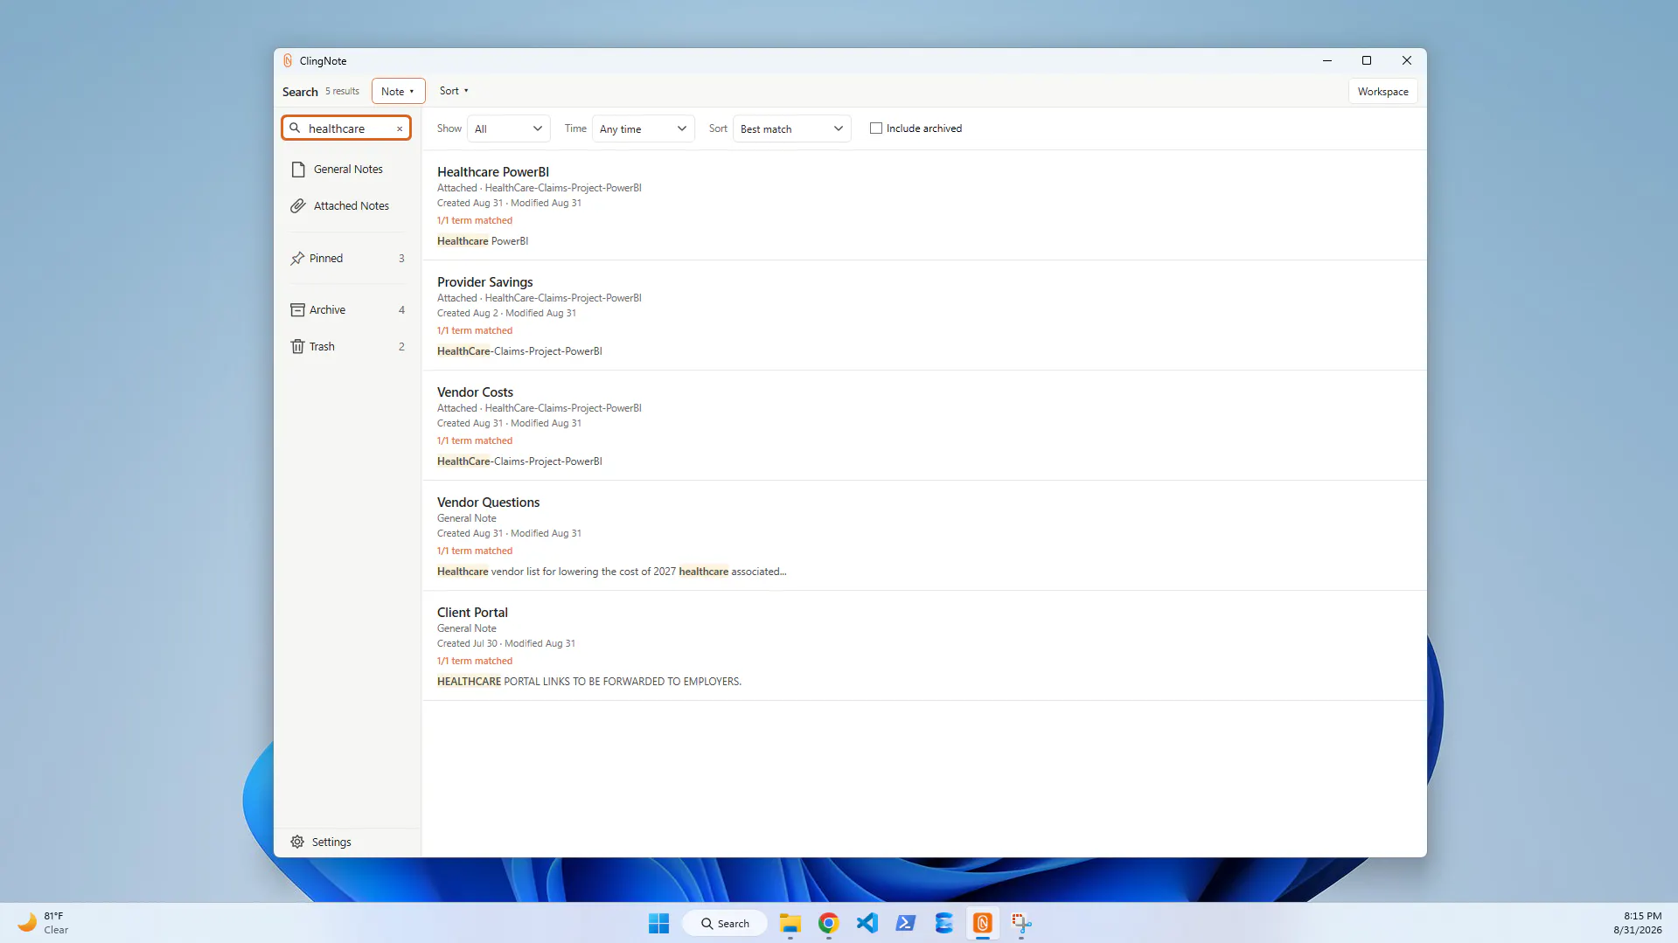Expand the Time filter set to Any time
This screenshot has height=943, width=1678.
point(643,129)
